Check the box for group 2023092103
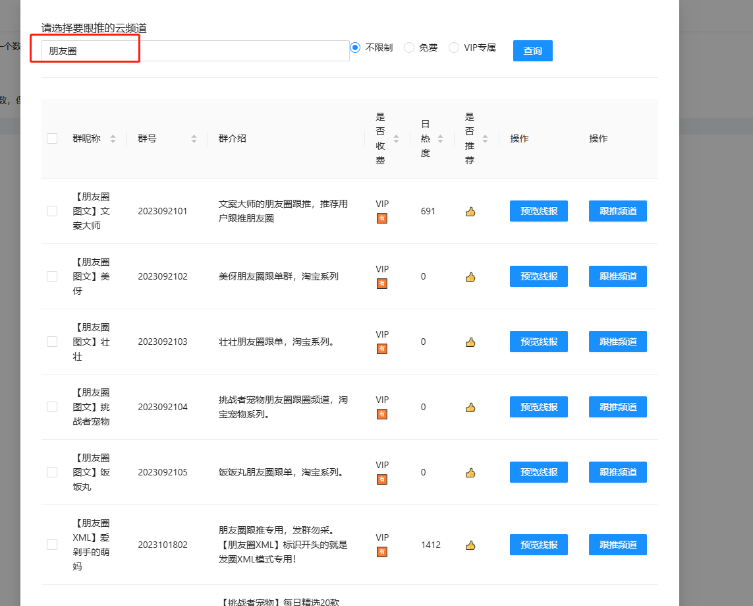The width and height of the screenshot is (753, 606). pyautogui.click(x=52, y=342)
